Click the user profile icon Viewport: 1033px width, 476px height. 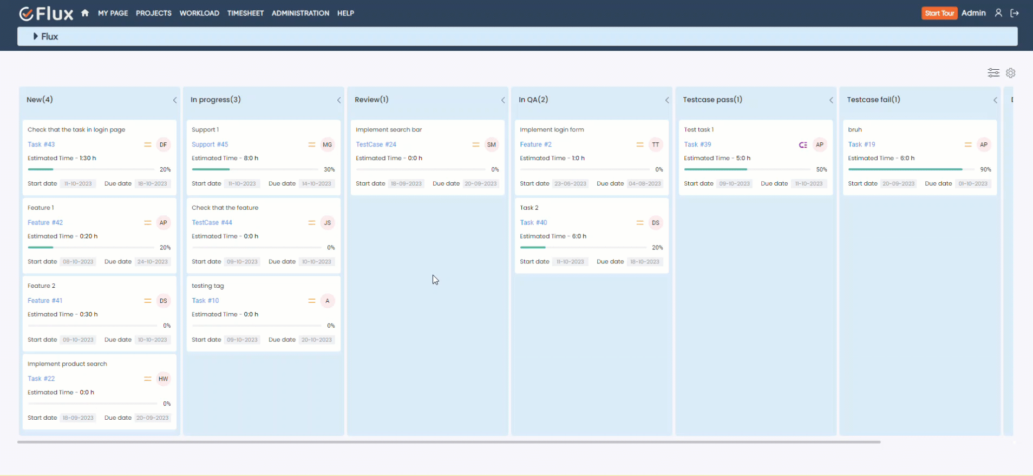(x=998, y=13)
